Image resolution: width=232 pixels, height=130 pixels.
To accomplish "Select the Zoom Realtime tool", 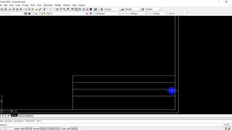I will click(x=61, y=9).
